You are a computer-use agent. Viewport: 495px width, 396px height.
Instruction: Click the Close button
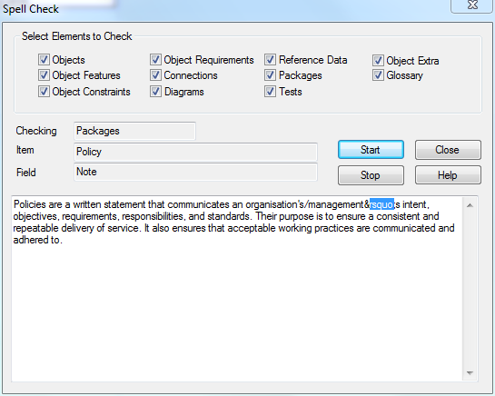[x=448, y=149]
